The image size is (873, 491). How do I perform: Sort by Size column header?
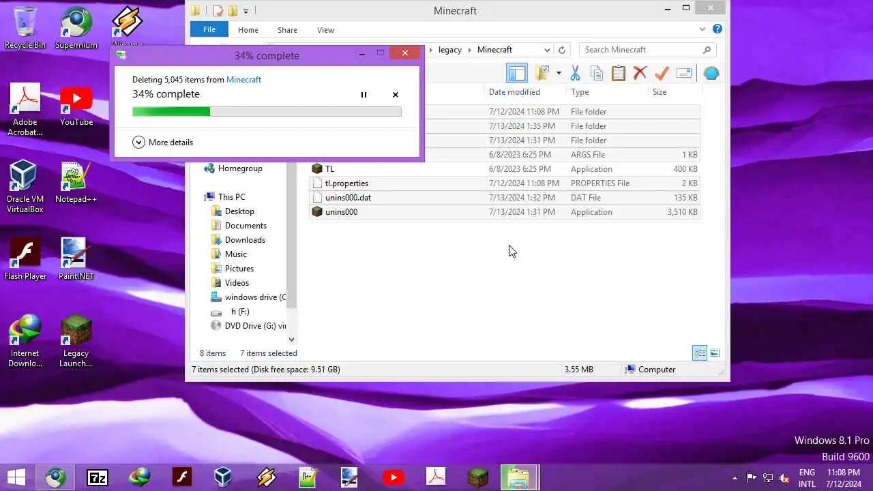[x=660, y=92]
